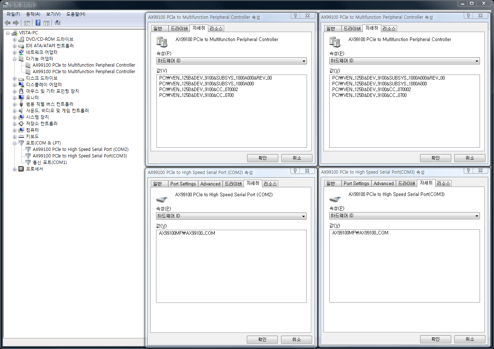Open the 드라이버 tab in COM2 properties
494x349 pixels.
(233, 184)
